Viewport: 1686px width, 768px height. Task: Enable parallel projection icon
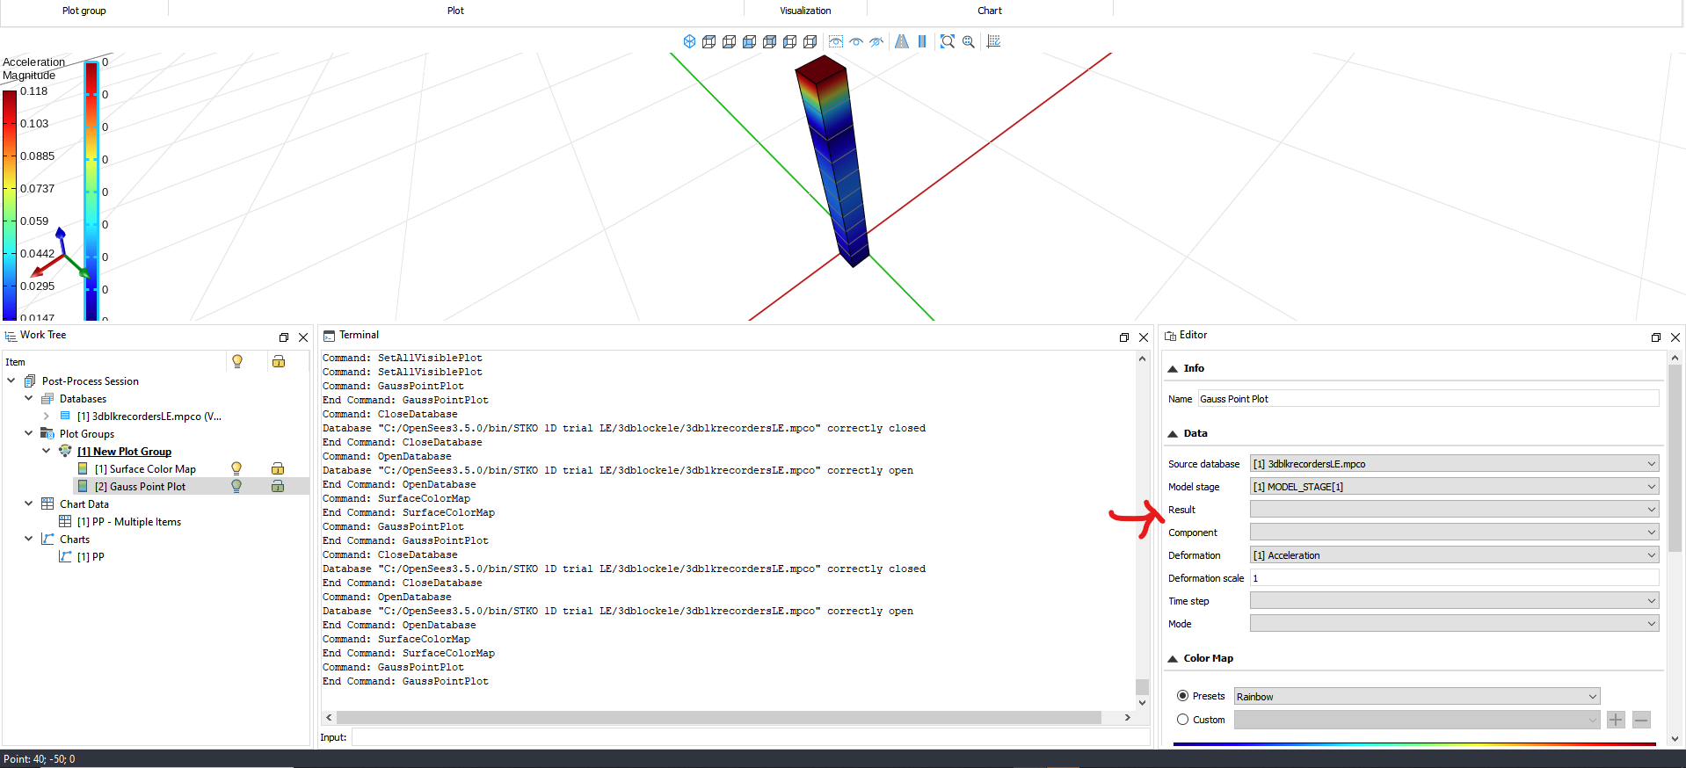pos(922,41)
